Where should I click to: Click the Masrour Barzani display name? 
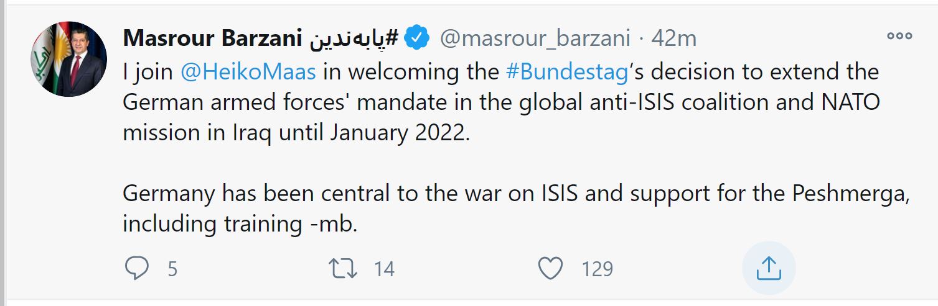pyautogui.click(x=212, y=38)
